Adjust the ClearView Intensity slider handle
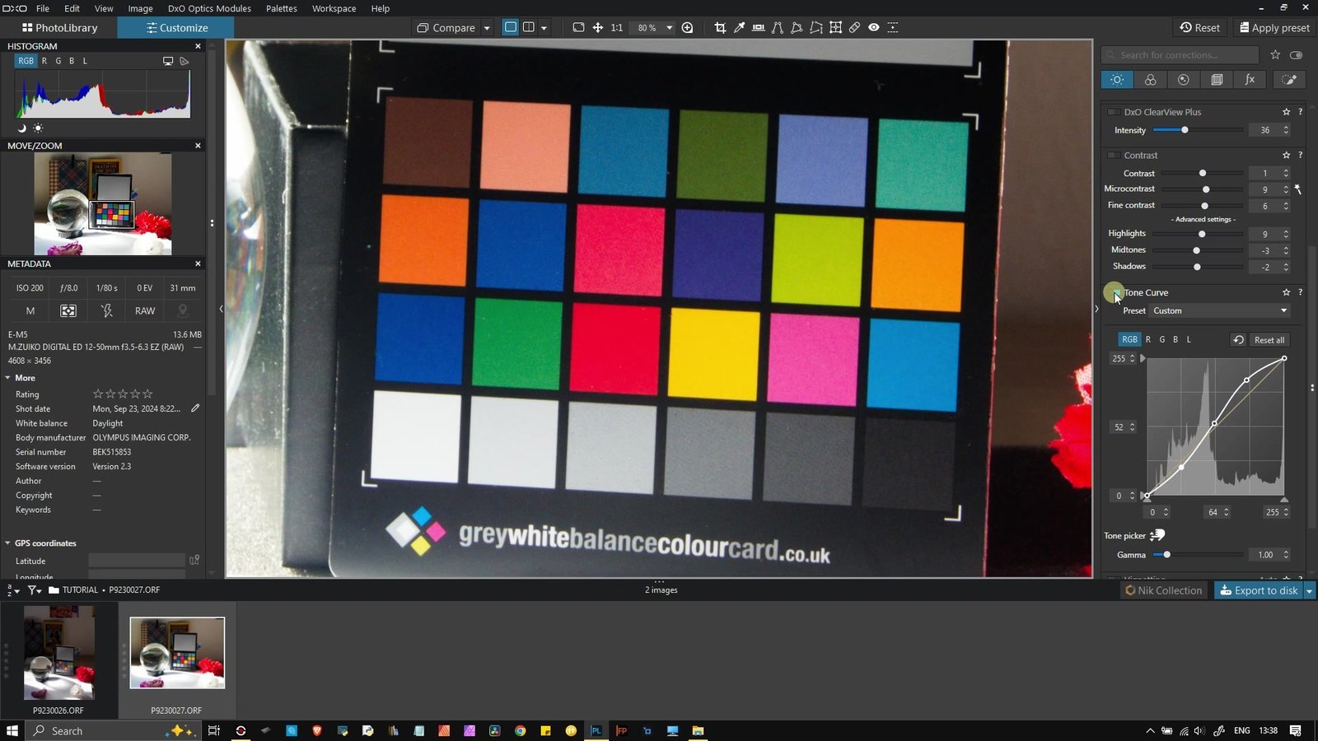1318x741 pixels. click(x=1185, y=130)
